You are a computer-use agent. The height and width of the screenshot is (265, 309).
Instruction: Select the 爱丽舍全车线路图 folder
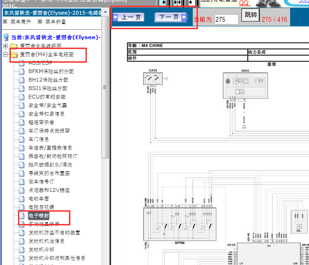[41, 46]
